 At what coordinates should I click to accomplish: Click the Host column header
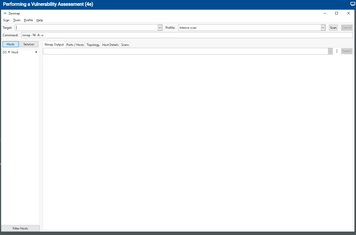(x=15, y=52)
